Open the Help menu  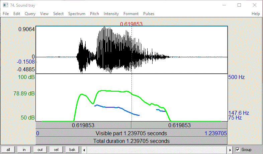[256, 14]
